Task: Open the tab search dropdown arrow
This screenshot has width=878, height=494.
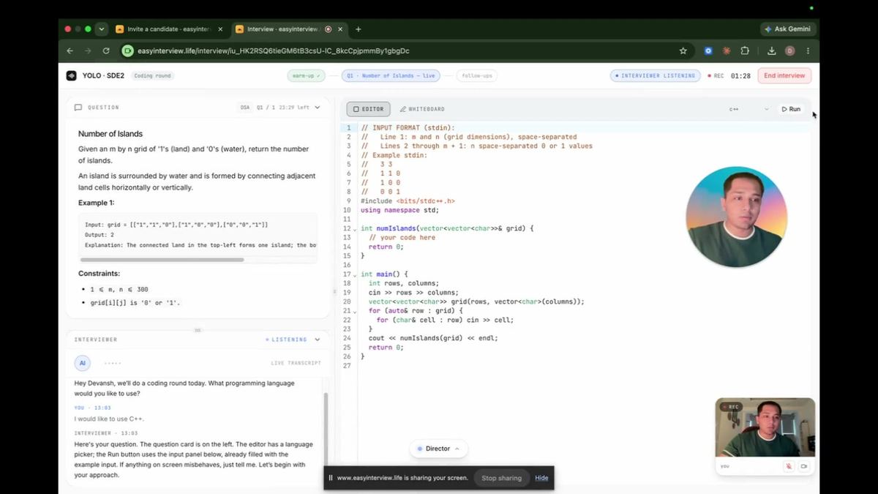Action: click(101, 29)
